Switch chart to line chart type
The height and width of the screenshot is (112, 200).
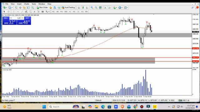pos(87,7)
